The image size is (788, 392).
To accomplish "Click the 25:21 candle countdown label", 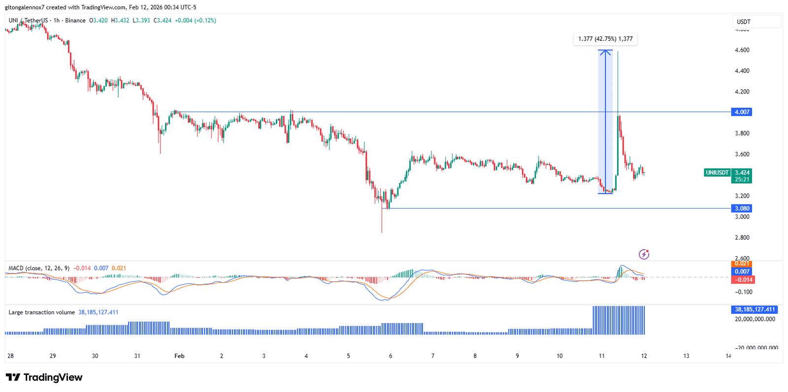I will tap(742, 180).
